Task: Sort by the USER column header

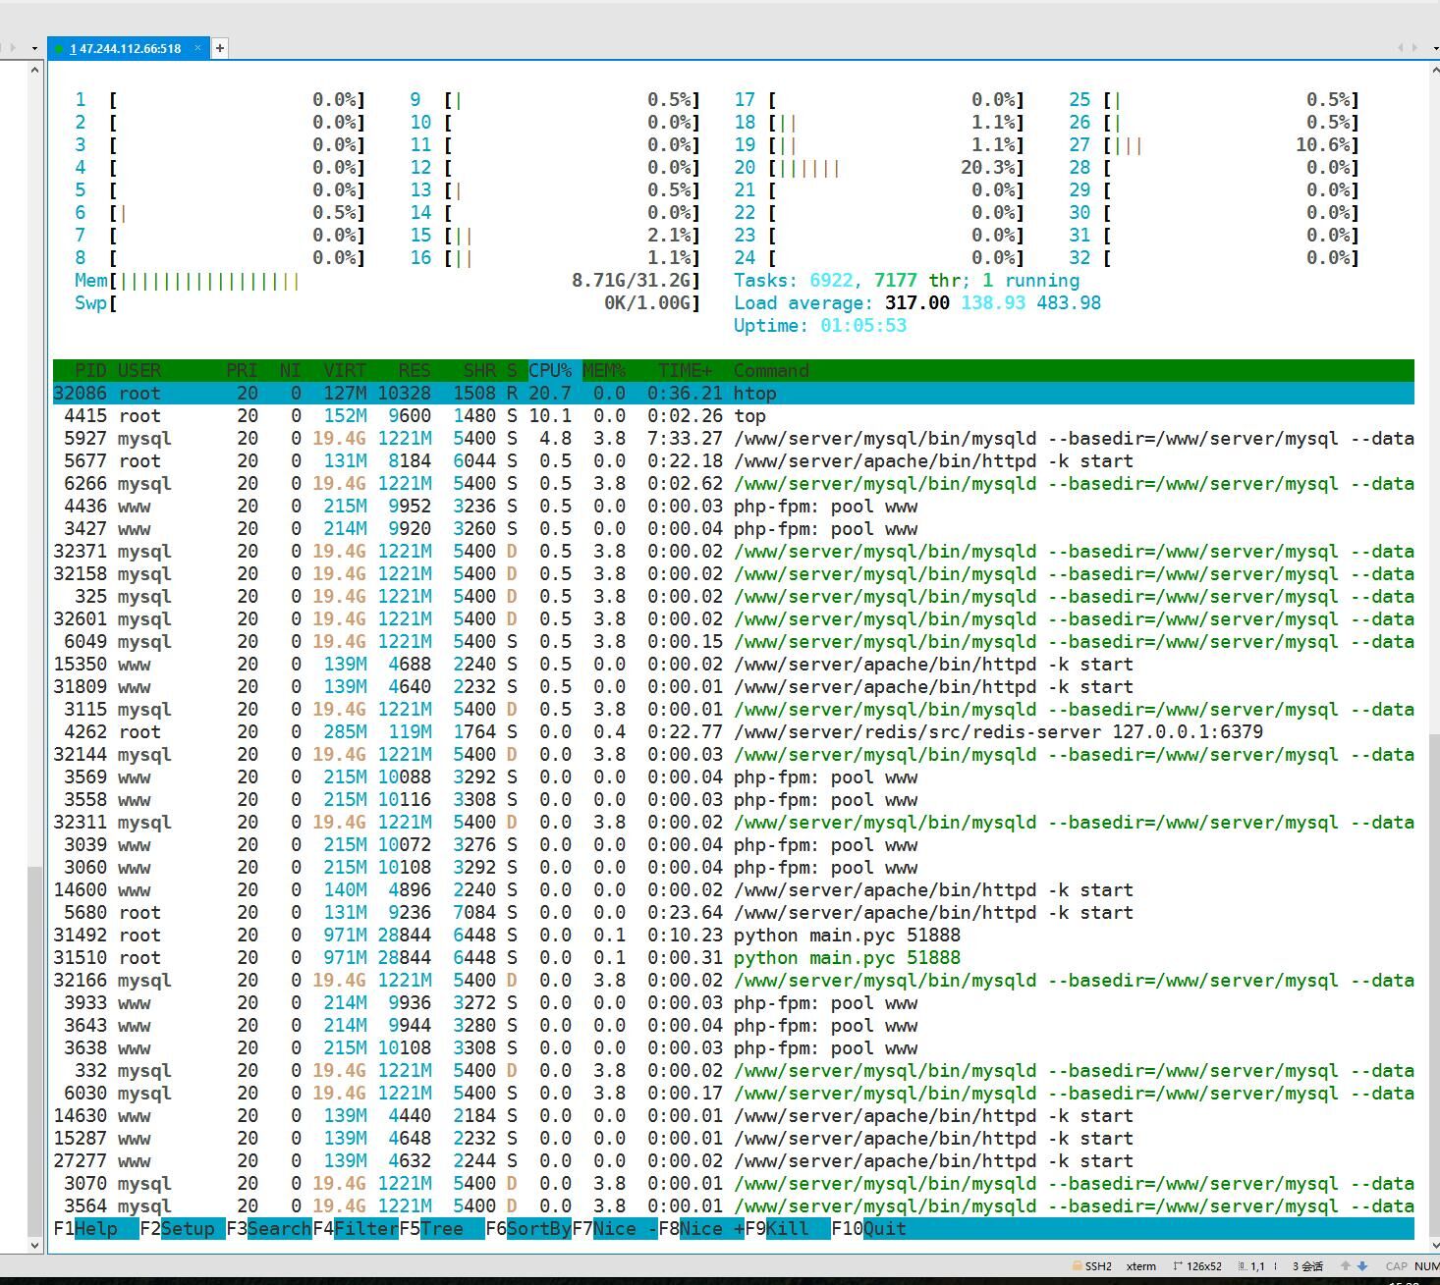Action: (139, 371)
